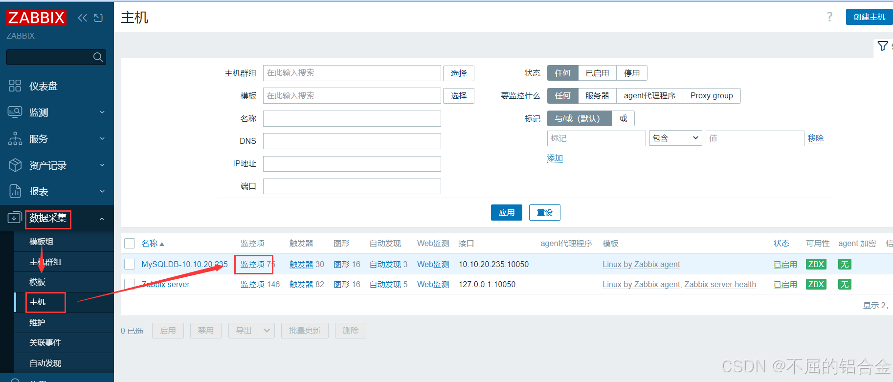Click 已启用 status link for MySQLDB host

click(x=785, y=264)
